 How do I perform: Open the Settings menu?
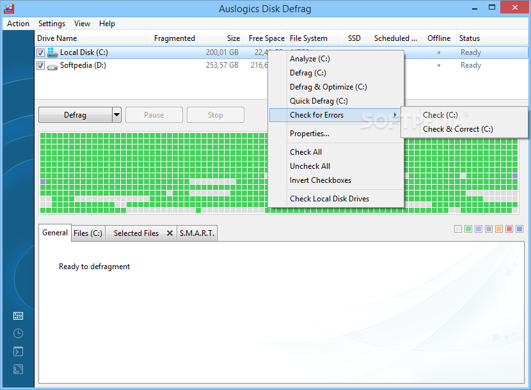pos(51,24)
